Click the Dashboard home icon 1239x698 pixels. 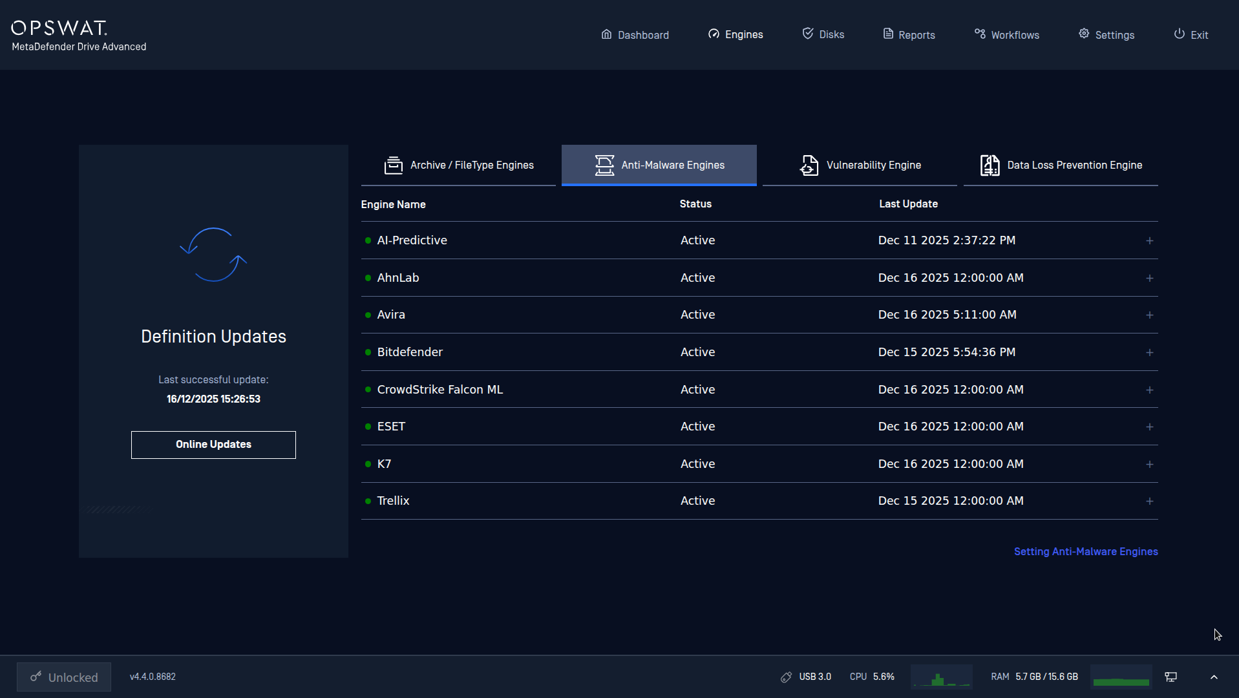[606, 34]
